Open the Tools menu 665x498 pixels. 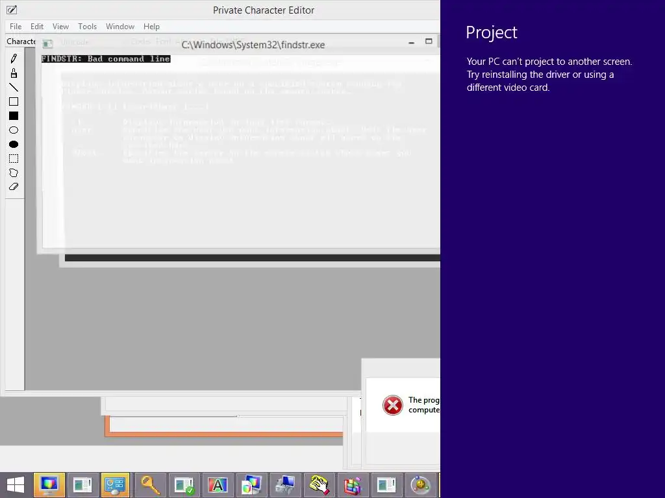[88, 26]
